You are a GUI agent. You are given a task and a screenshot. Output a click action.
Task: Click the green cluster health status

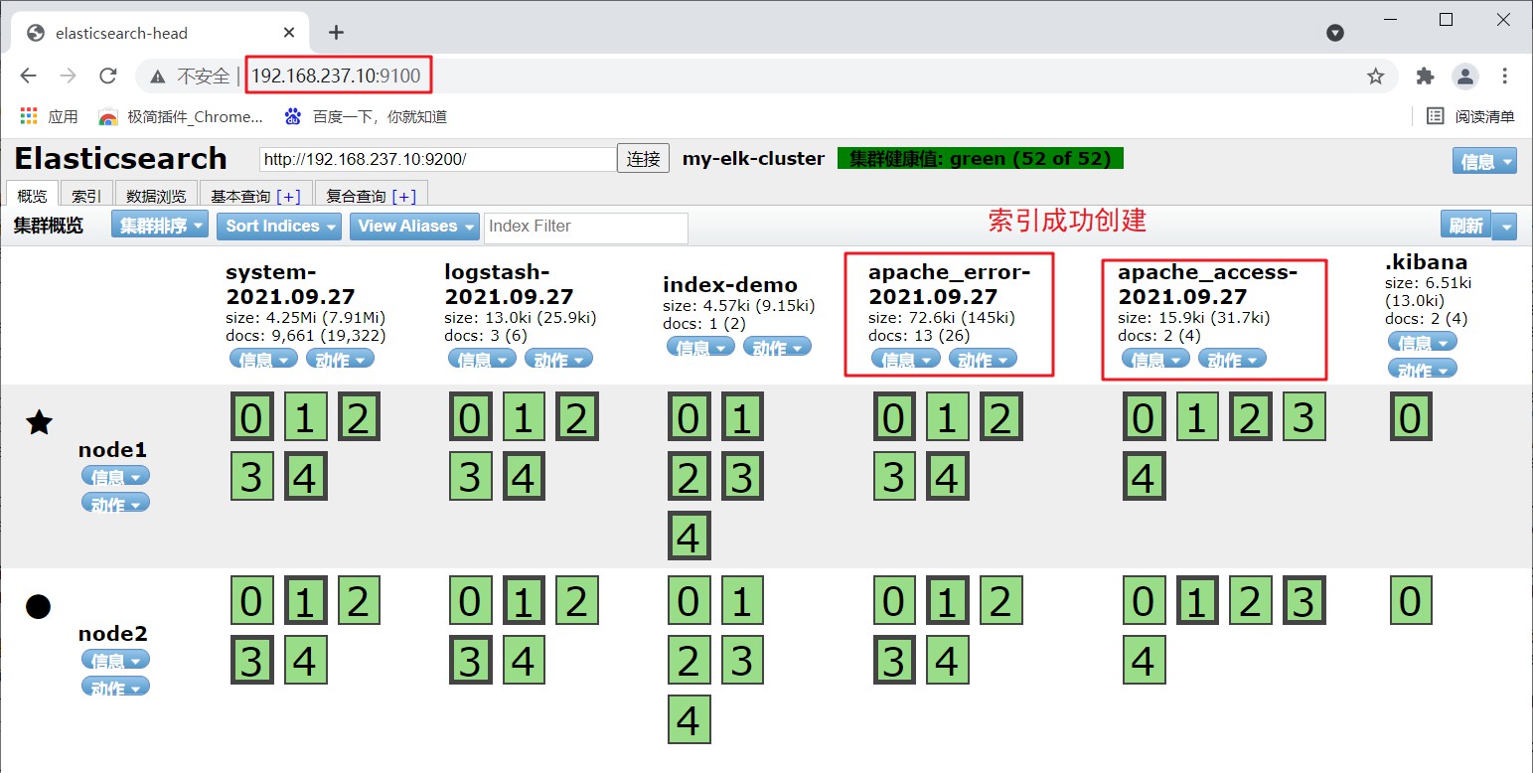coord(981,159)
